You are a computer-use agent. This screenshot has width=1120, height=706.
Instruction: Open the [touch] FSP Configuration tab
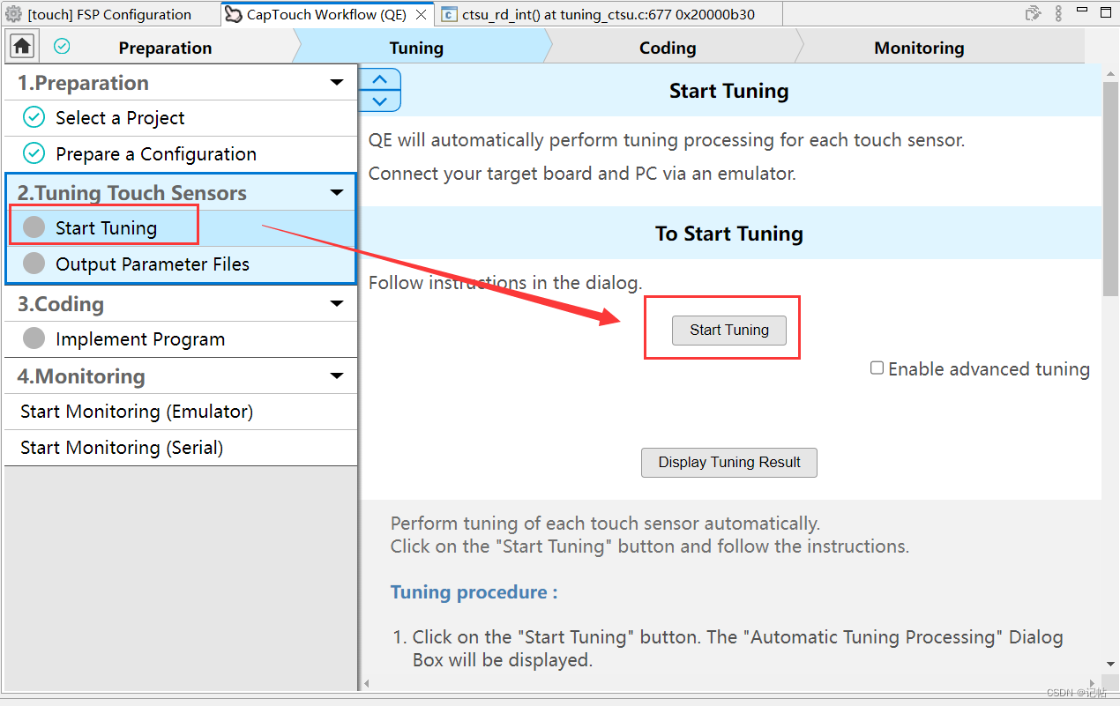click(109, 14)
